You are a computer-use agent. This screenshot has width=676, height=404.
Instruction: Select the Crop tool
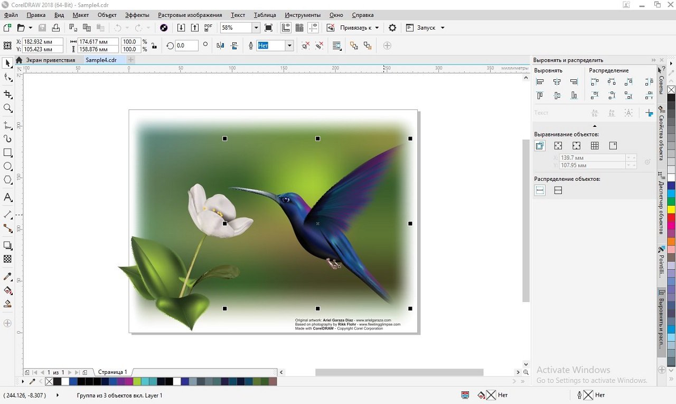[8, 95]
